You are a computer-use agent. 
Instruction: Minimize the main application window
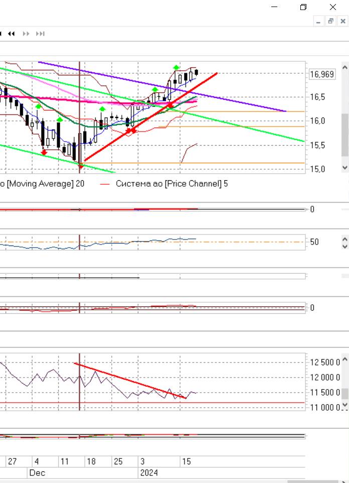click(274, 7)
